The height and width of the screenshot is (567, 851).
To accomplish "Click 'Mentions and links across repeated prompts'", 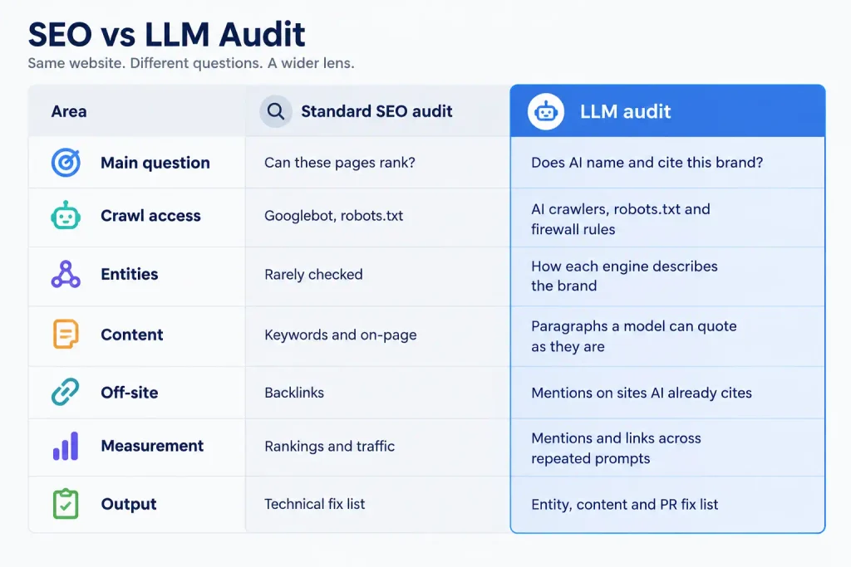I will coord(616,448).
